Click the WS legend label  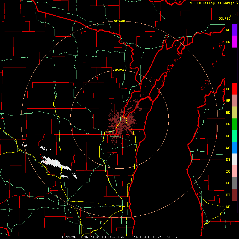click(228, 148)
